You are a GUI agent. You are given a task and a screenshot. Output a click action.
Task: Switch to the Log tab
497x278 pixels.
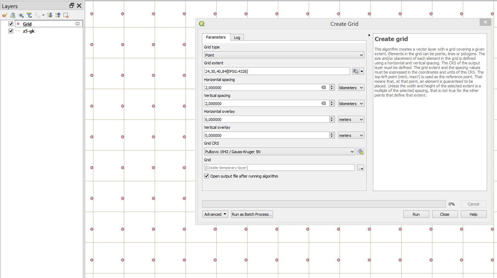[237, 37]
